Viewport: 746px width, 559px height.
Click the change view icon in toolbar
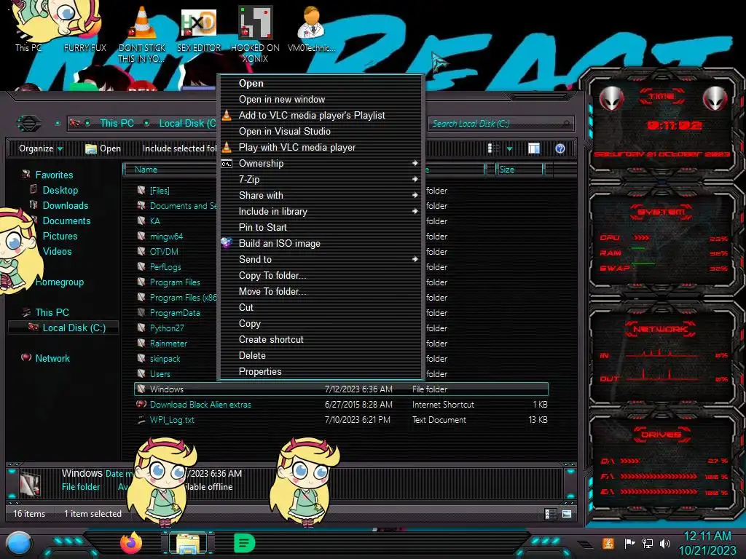pyautogui.click(x=494, y=148)
